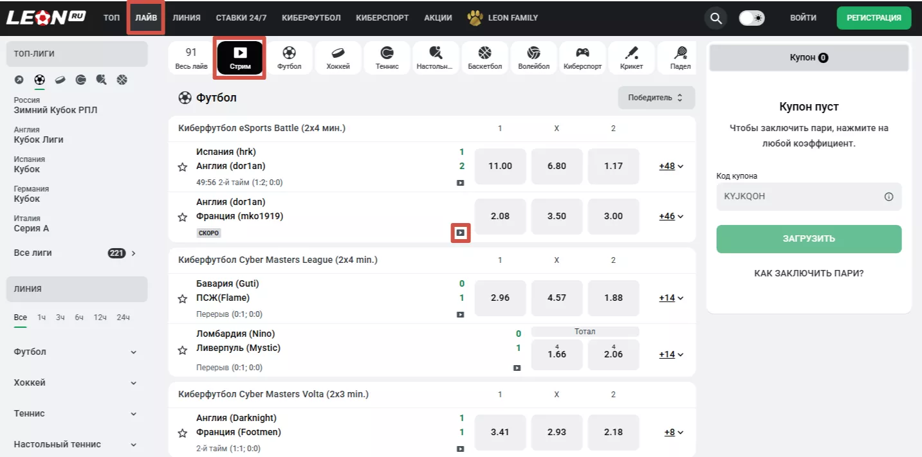This screenshot has height=457, width=922.
Task: Expand +48 additional markets
Action: click(670, 166)
